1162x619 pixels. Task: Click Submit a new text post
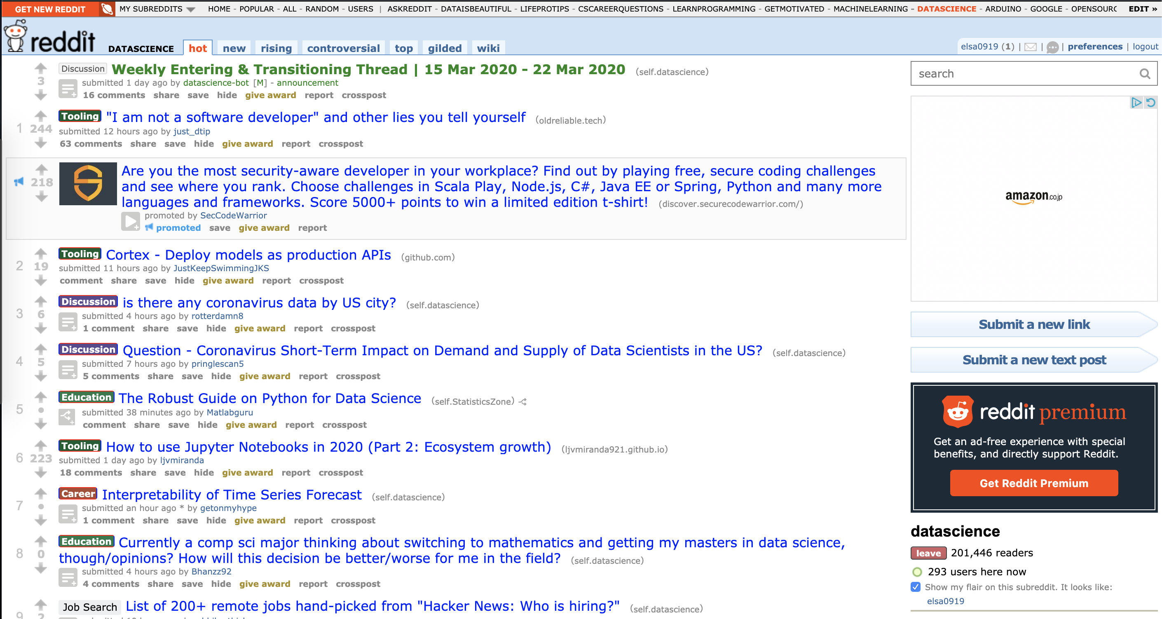click(1034, 360)
